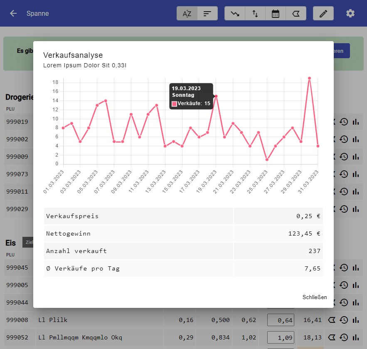Open sales chart icon for row 999029

pyautogui.click(x=356, y=209)
